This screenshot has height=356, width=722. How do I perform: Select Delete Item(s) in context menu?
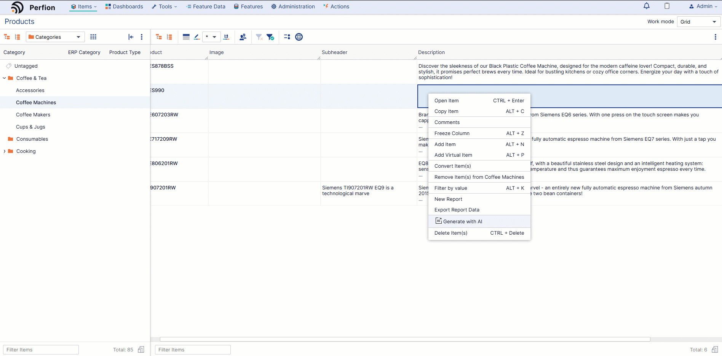click(479, 233)
